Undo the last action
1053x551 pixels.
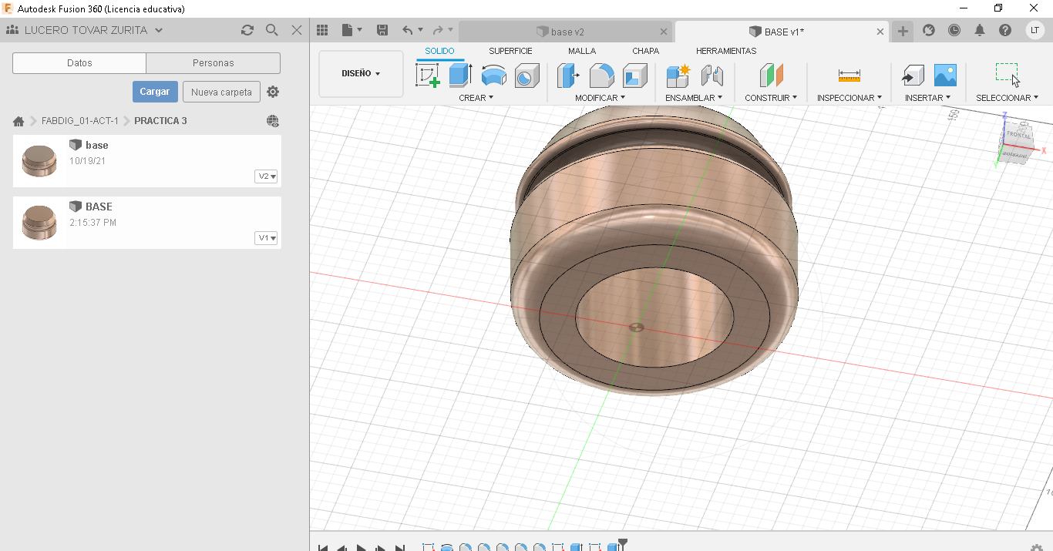pos(407,30)
